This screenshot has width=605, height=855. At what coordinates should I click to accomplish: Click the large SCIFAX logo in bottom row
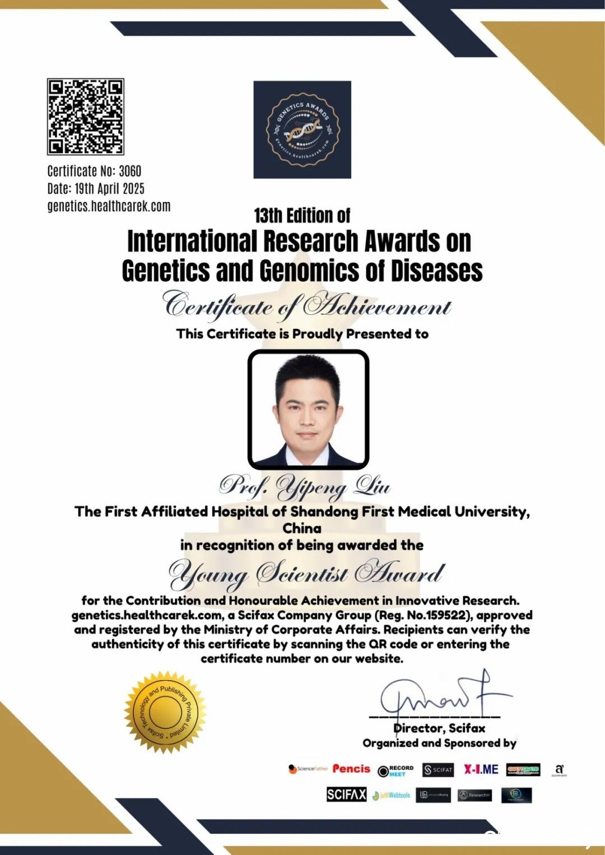click(x=346, y=794)
